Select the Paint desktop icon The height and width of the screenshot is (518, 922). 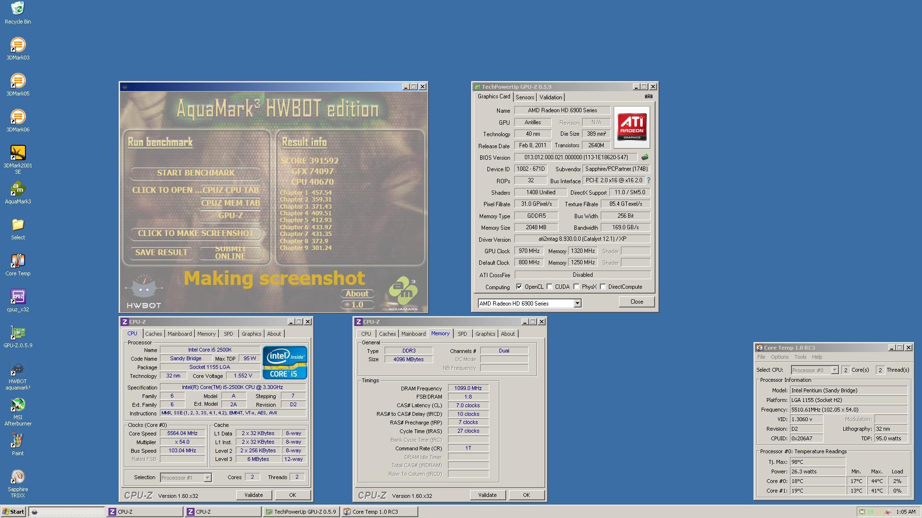click(18, 445)
